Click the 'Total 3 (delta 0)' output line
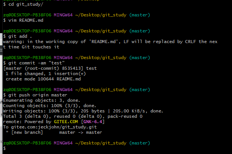The width and height of the screenshot is (232, 154). coord(73,116)
